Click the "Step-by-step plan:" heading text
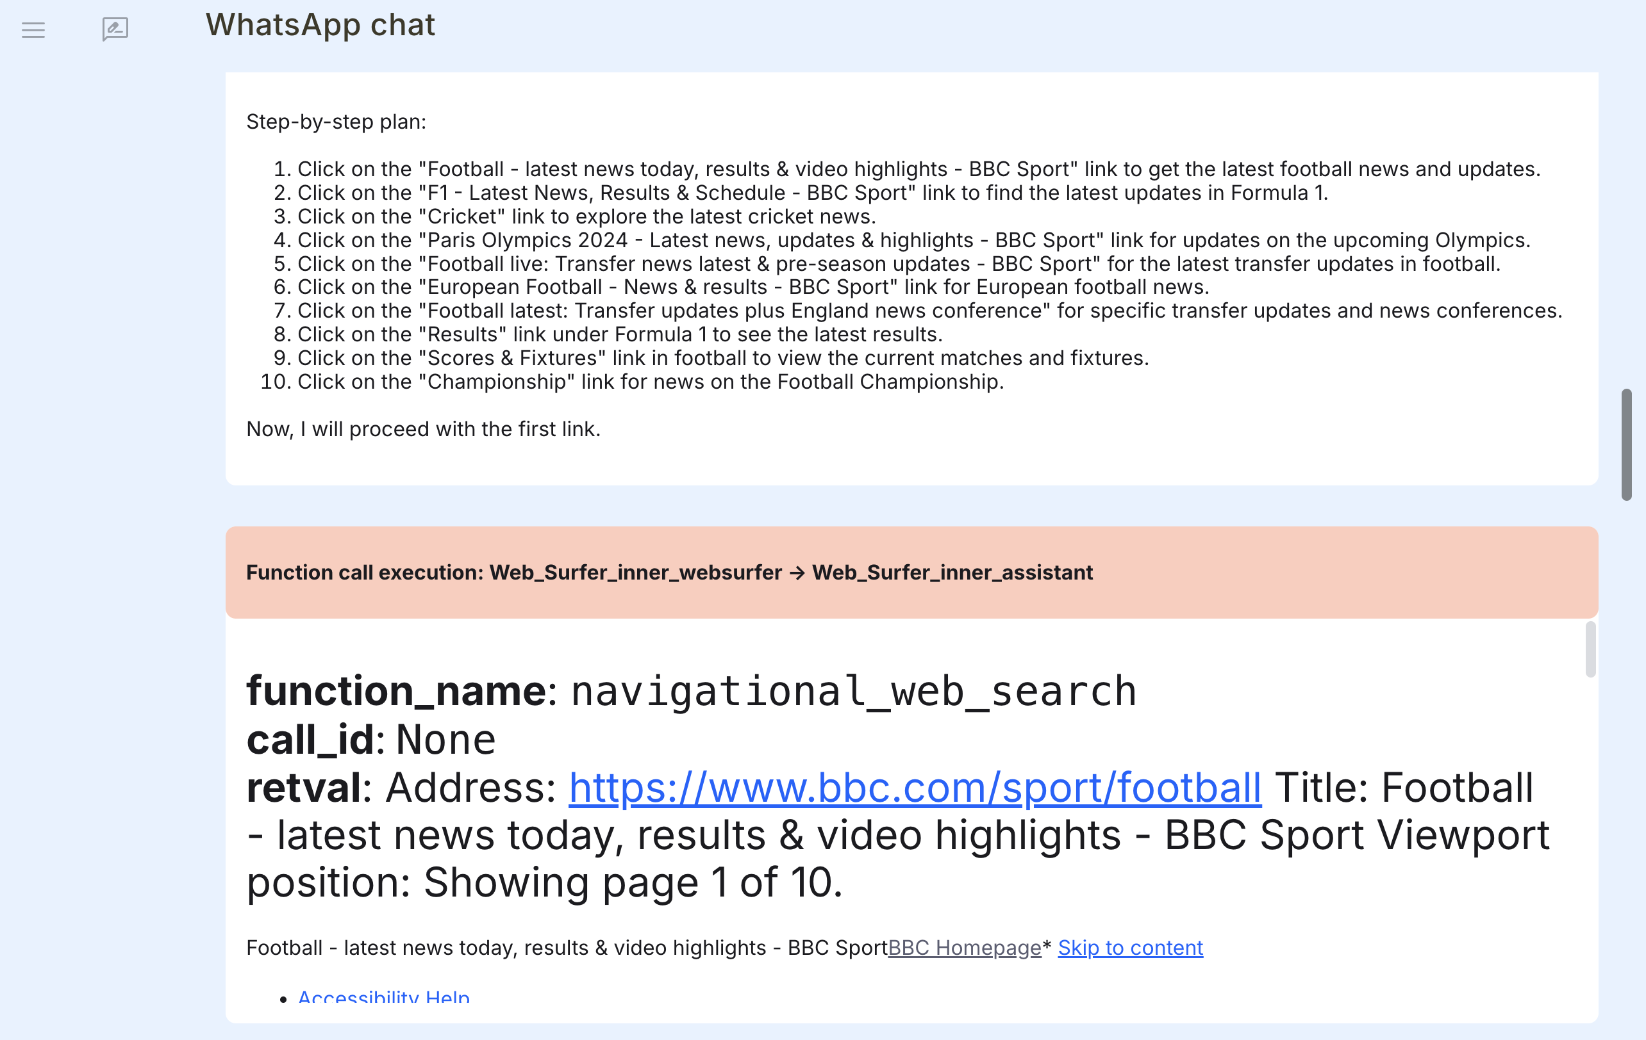 click(x=336, y=122)
